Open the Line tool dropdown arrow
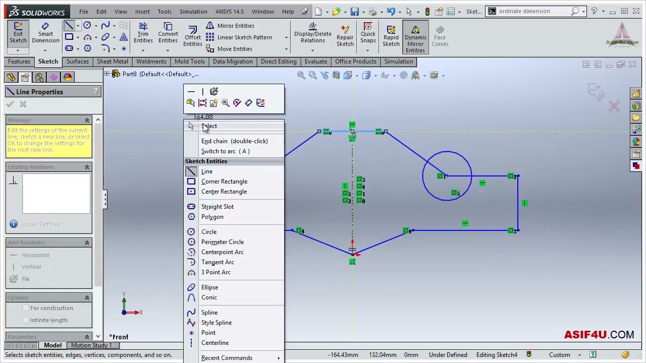Viewport: 646px width, 363px height. pyautogui.click(x=77, y=25)
